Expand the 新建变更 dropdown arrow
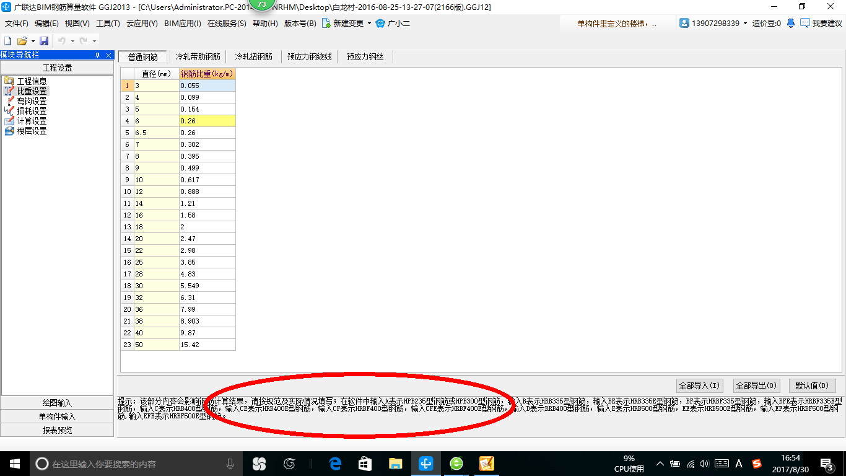This screenshot has width=846, height=476. click(369, 24)
